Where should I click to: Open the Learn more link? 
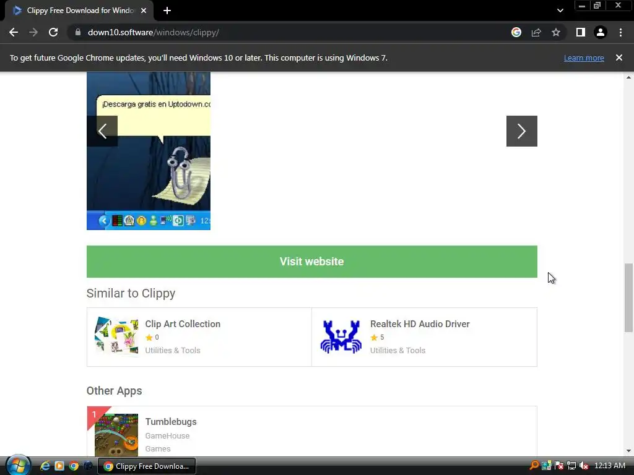click(584, 58)
